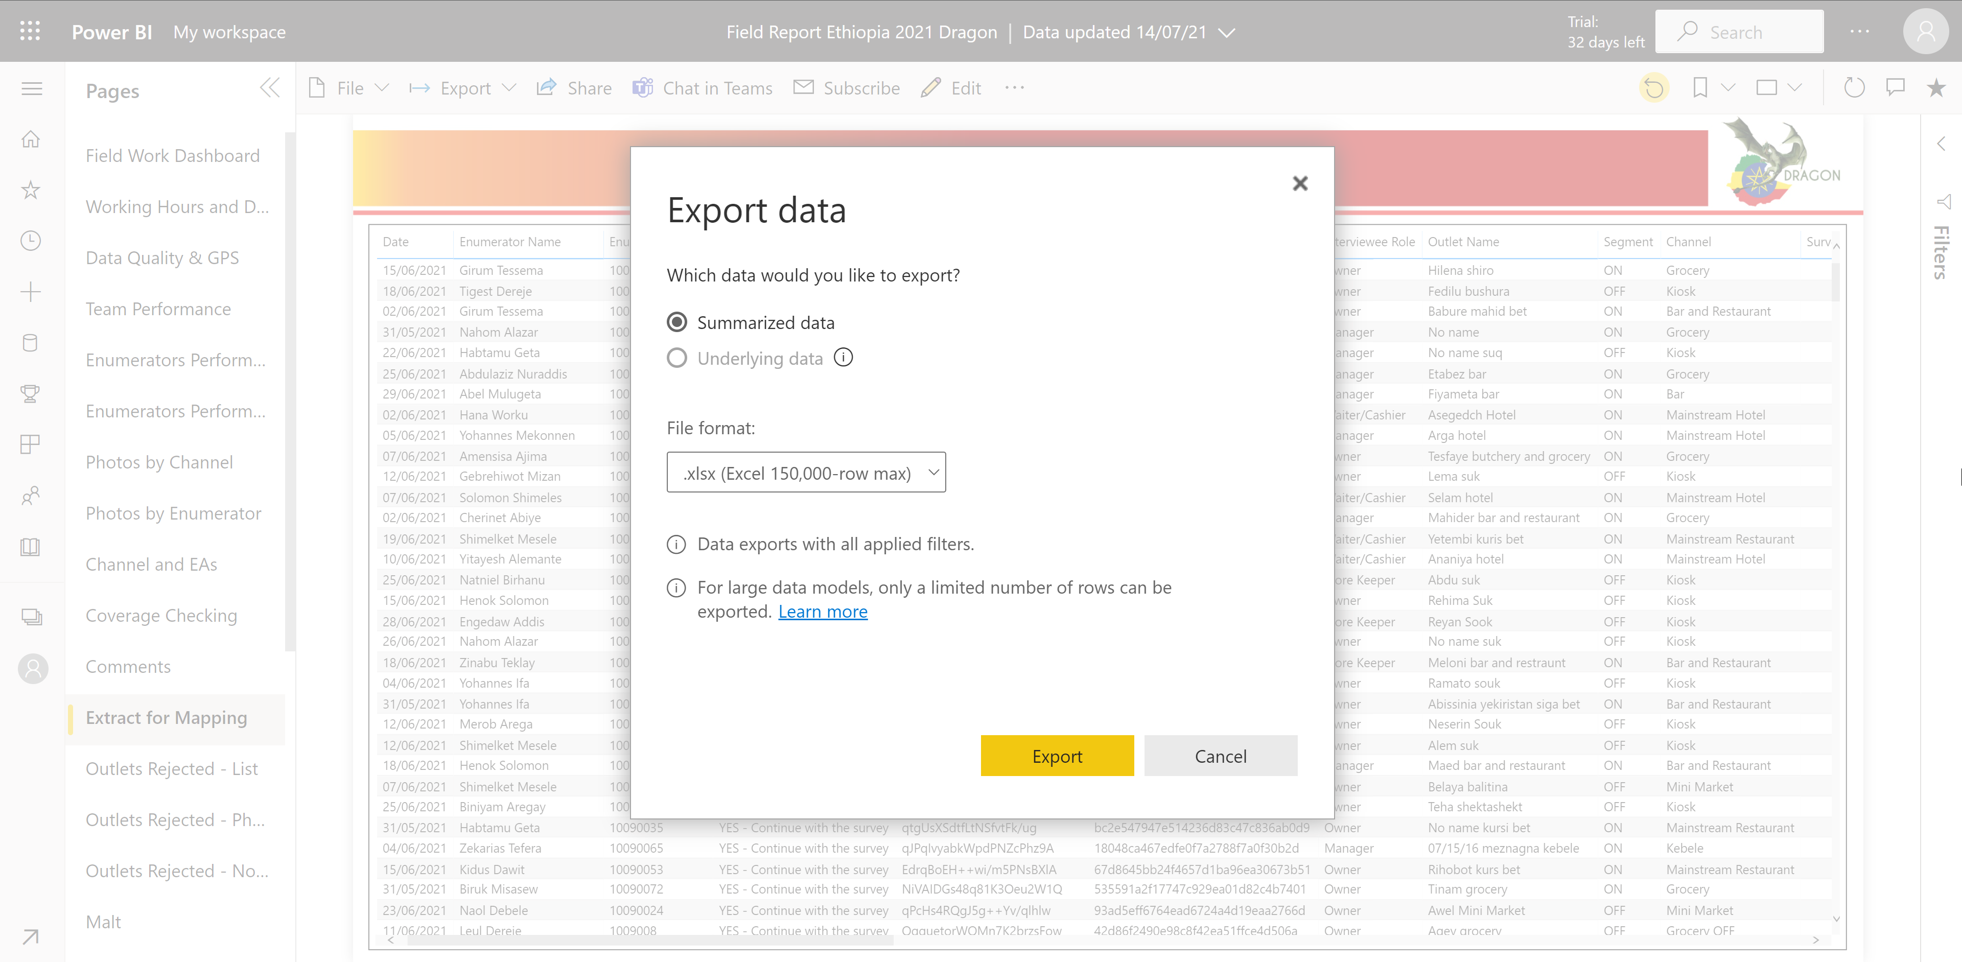Click the Pages list scrollbar
Screen dimensions: 1962x962
(x=289, y=391)
